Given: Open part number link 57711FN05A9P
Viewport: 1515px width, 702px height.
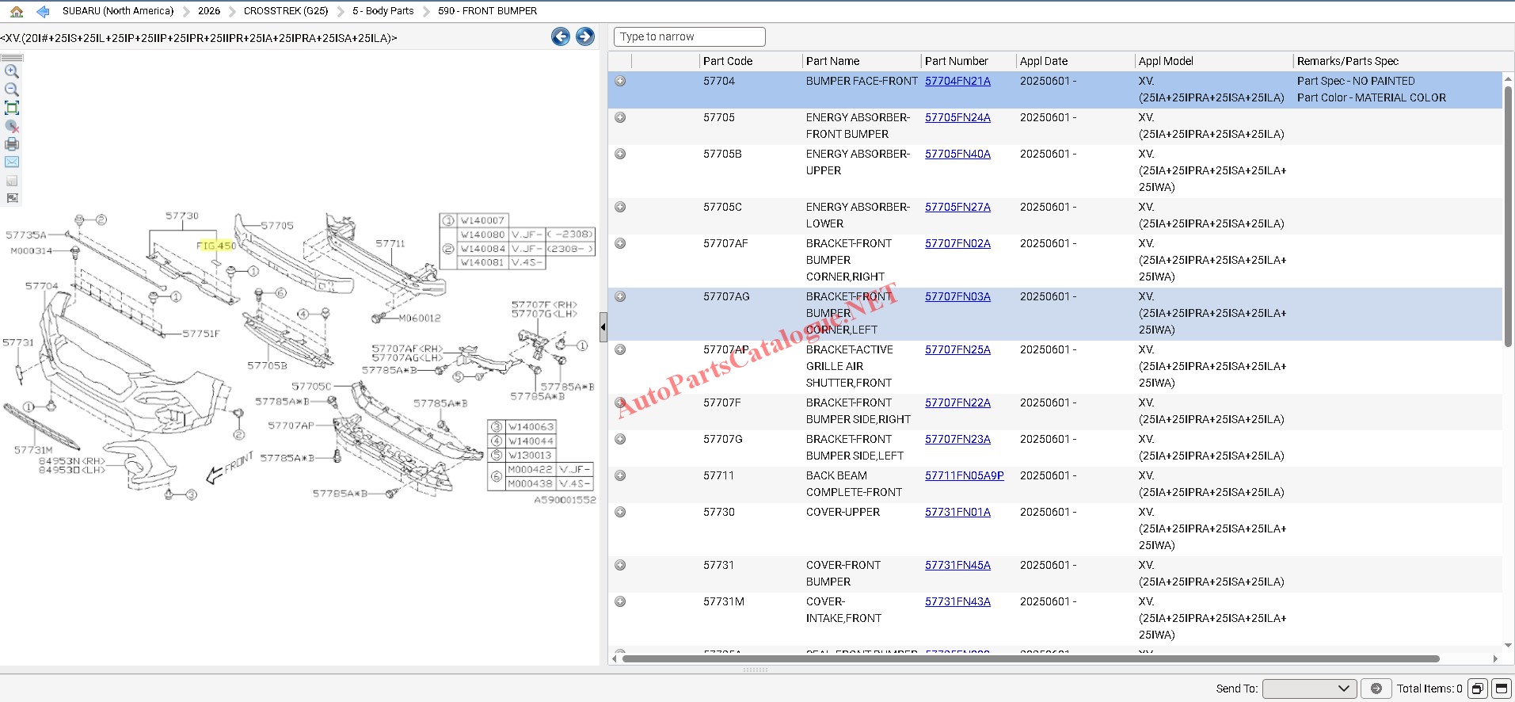Looking at the screenshot, I should tap(964, 475).
